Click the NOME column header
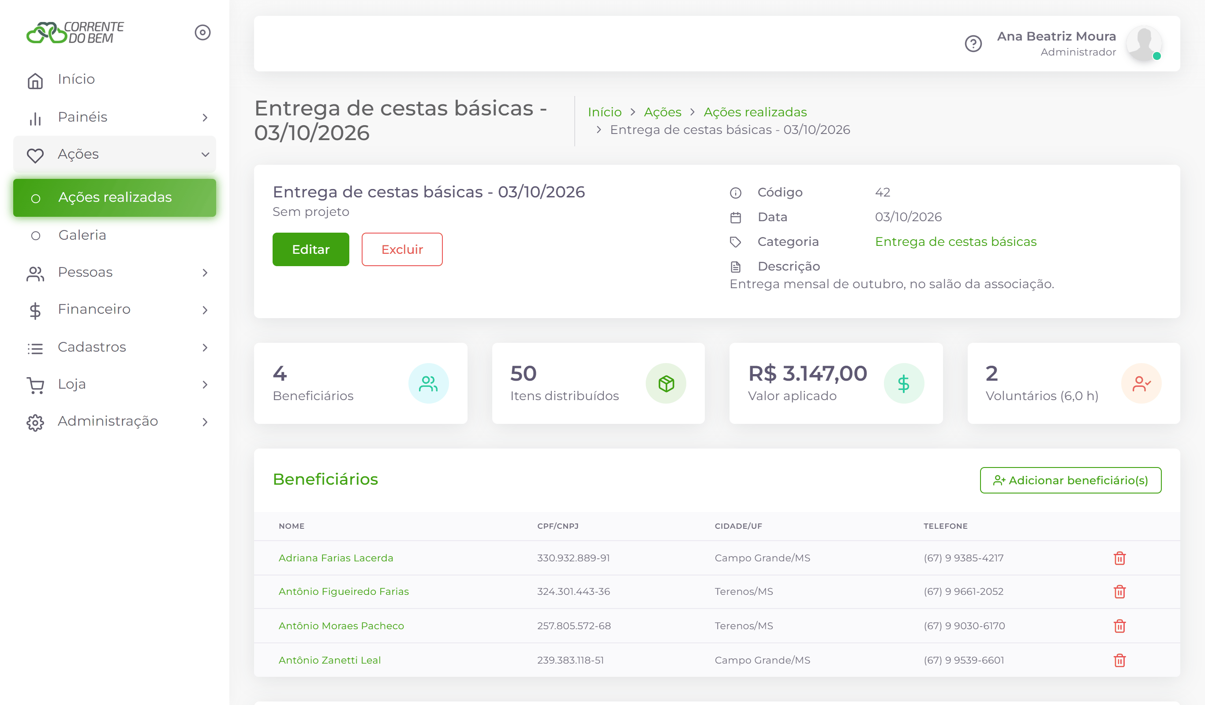 click(x=291, y=526)
